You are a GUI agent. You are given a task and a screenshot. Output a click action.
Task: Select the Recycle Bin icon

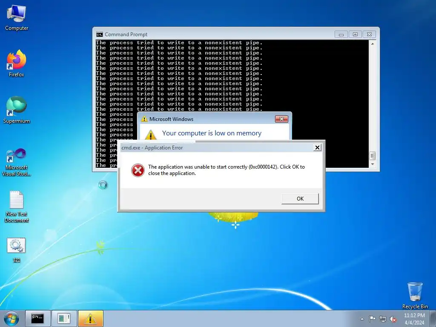415,295
